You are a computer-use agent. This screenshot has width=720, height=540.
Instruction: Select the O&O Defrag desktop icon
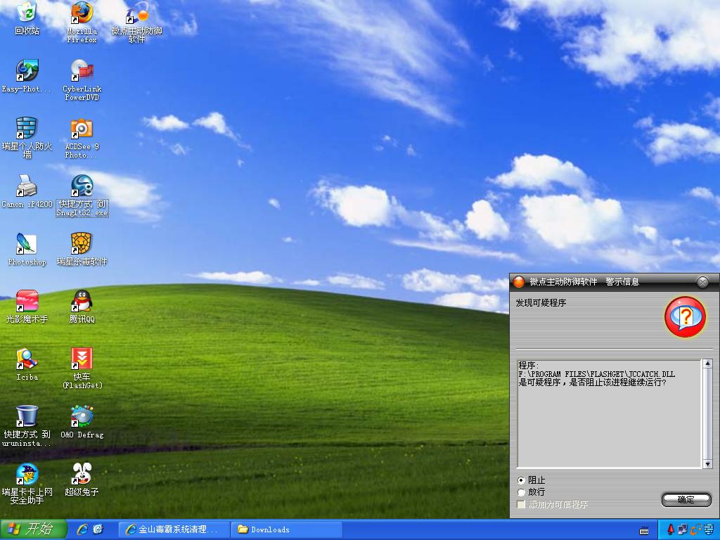point(82,416)
